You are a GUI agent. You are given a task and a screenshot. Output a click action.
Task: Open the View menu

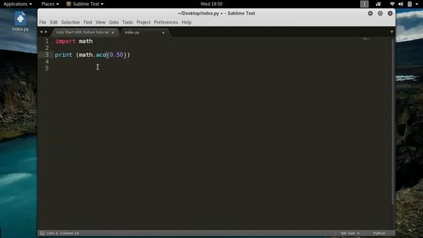100,22
